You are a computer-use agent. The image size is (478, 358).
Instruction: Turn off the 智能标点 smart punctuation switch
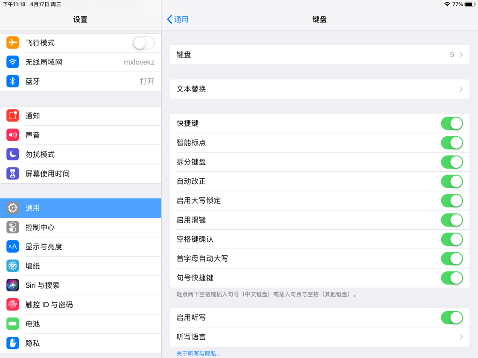(452, 143)
